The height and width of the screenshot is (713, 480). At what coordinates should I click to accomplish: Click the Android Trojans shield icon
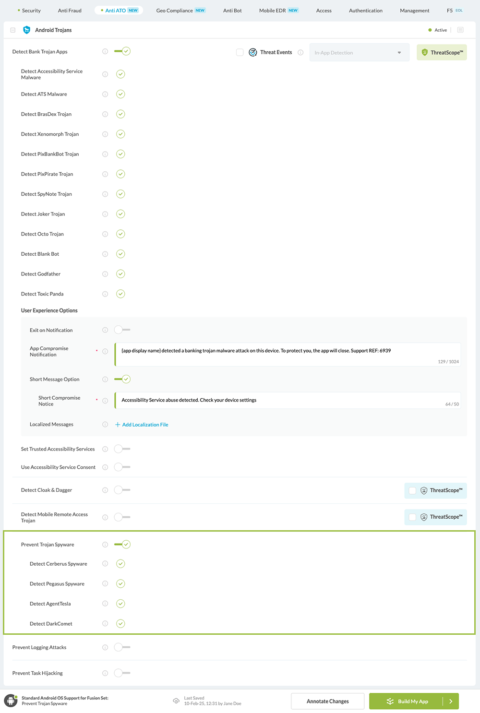pyautogui.click(x=27, y=30)
